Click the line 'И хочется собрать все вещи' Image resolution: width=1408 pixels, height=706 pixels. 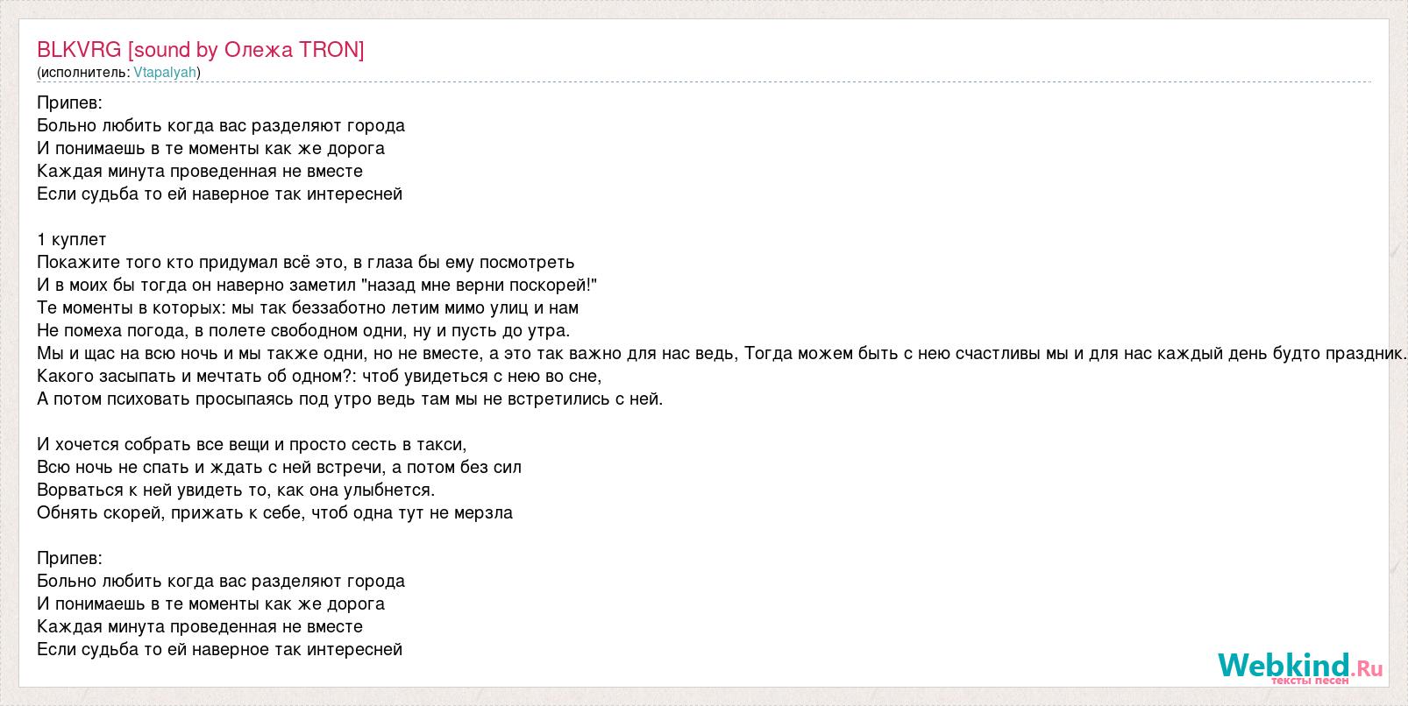coord(252,444)
